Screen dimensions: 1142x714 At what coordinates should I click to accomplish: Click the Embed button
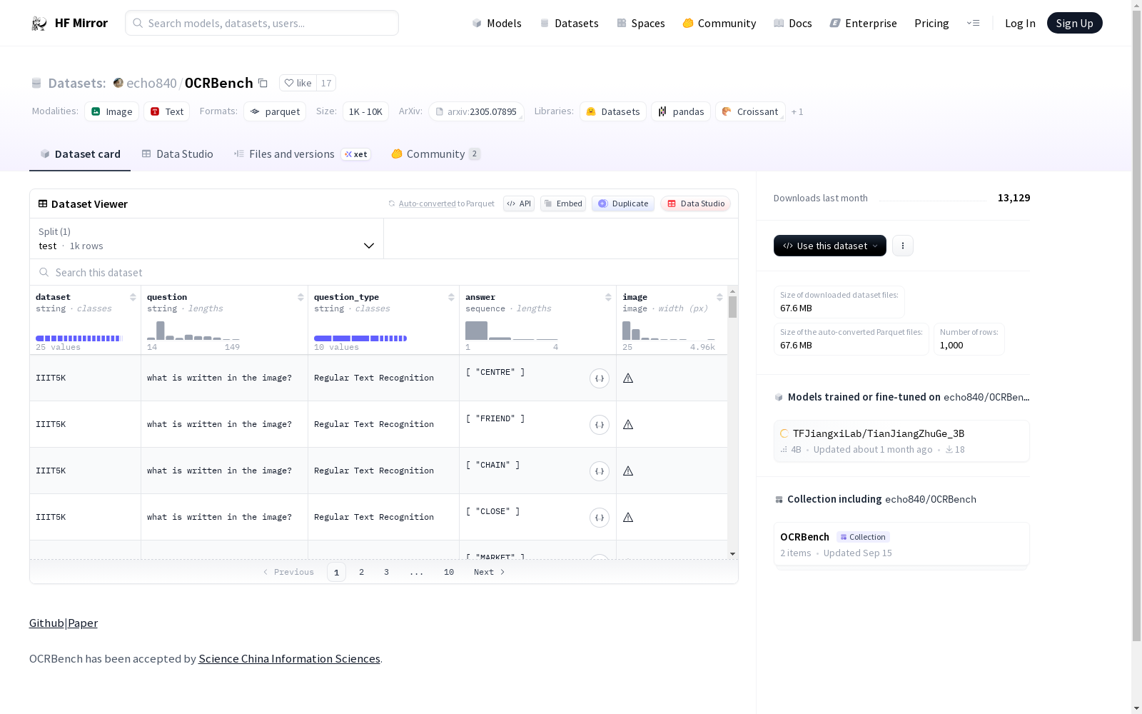[x=563, y=203]
